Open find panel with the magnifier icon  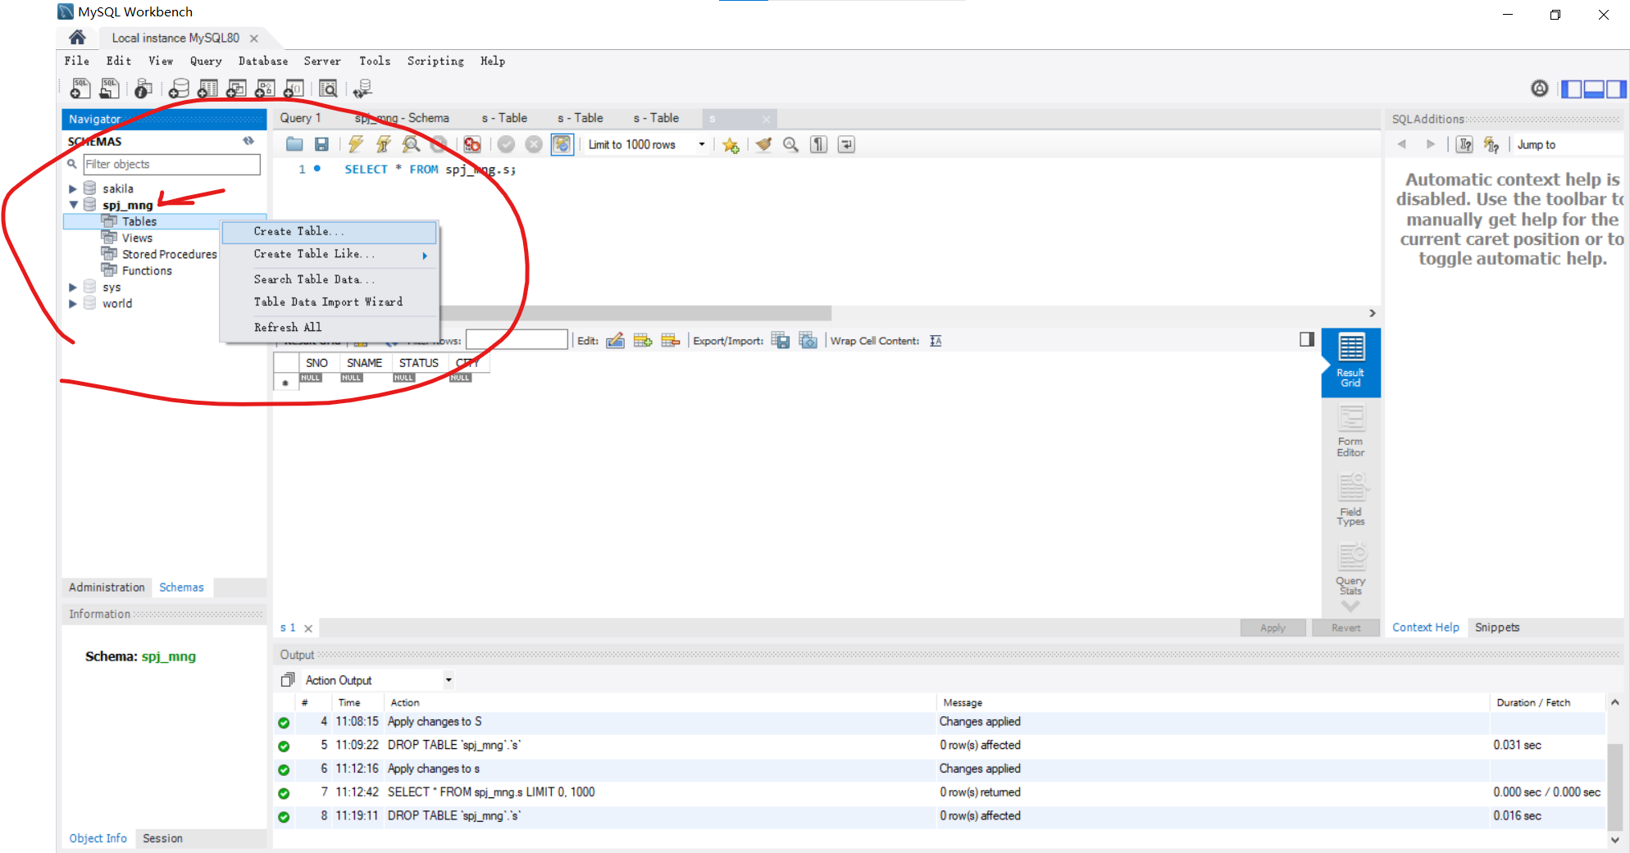click(x=790, y=144)
